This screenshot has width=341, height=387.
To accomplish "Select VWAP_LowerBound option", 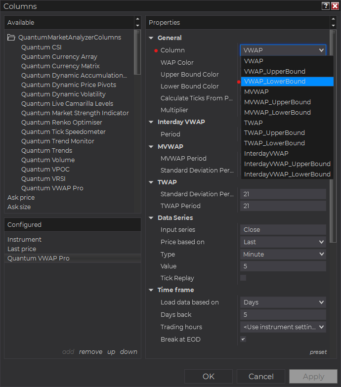I will [287, 82].
